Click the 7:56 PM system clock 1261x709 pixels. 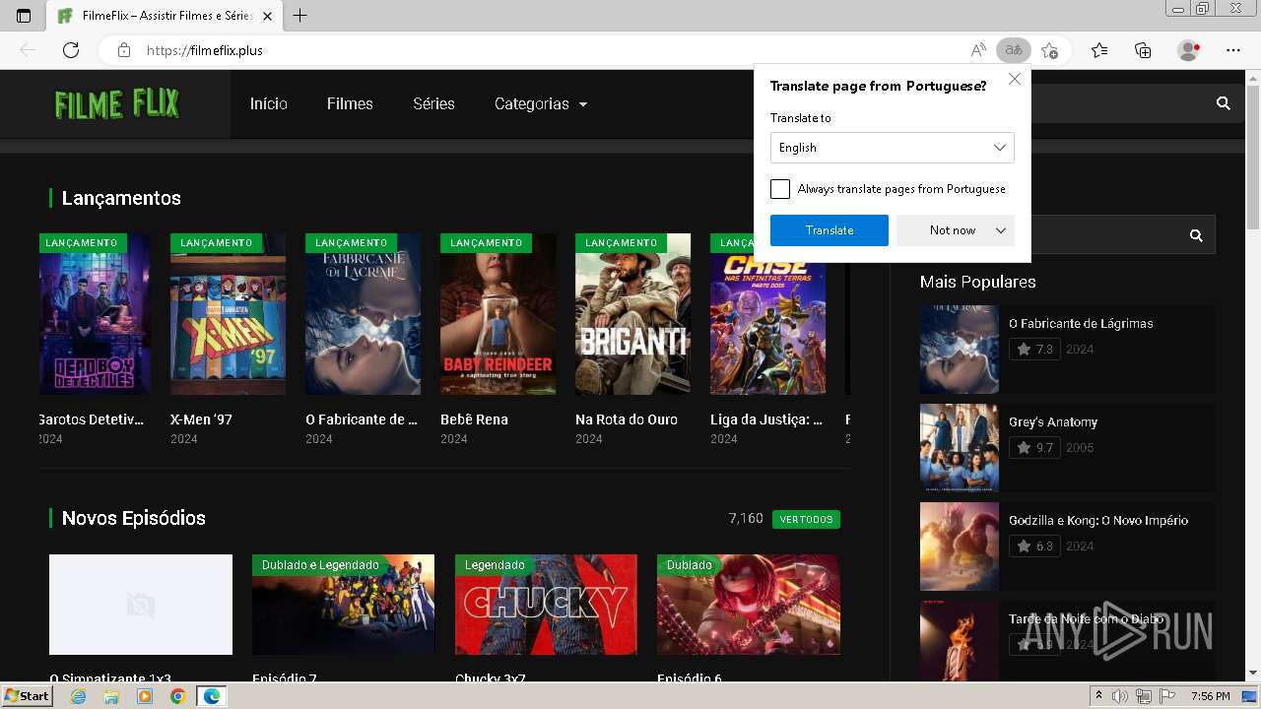pyautogui.click(x=1210, y=696)
